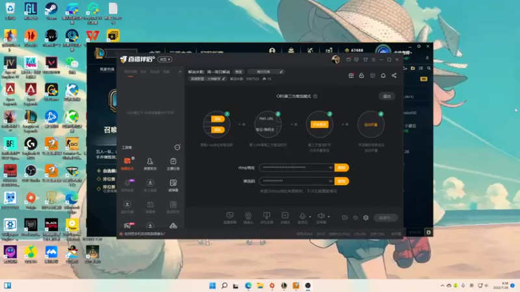This screenshot has height=292, width=520.
Task: Mute the microphone icon in the bottom bar
Action: (x=302, y=216)
